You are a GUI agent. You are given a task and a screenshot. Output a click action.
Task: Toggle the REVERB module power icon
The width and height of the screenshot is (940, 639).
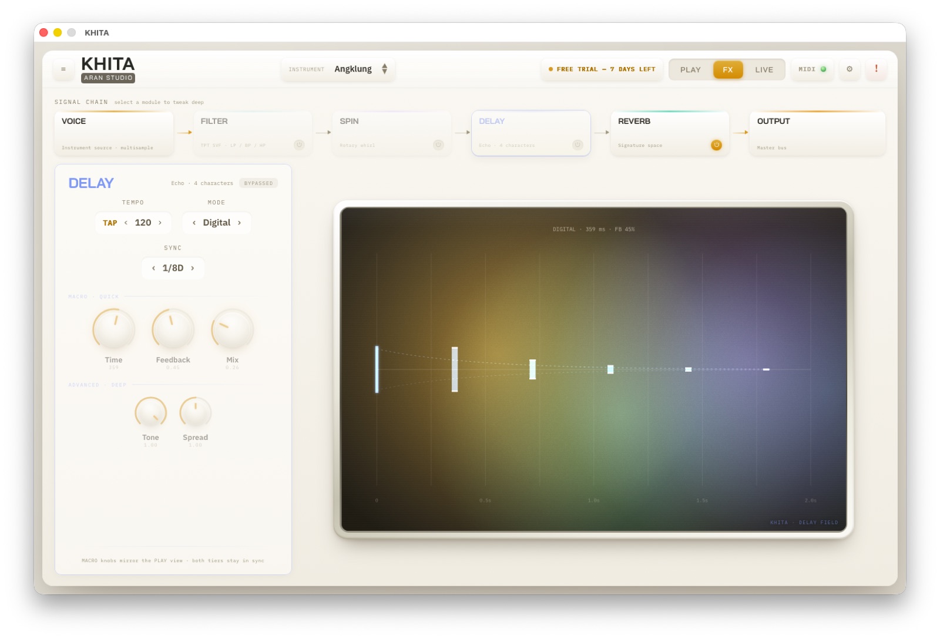coord(716,144)
